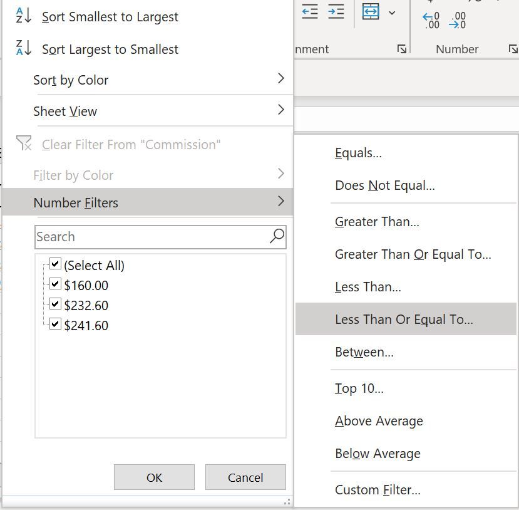Image resolution: width=519 pixels, height=510 pixels.
Task: Select the Increase Indent icon
Action: click(336, 11)
